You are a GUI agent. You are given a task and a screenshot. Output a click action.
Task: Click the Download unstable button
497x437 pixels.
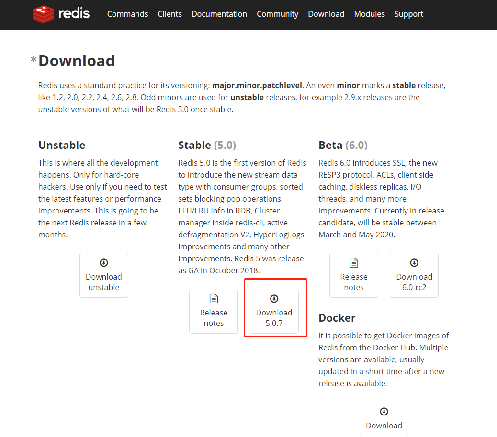(x=104, y=275)
